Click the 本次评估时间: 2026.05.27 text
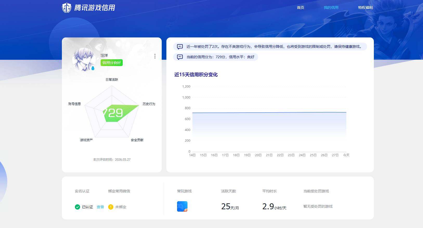 pos(112,159)
